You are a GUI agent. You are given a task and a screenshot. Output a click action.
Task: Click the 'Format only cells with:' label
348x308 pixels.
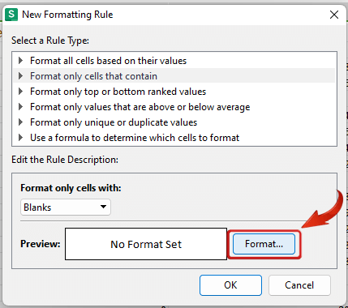click(x=71, y=188)
